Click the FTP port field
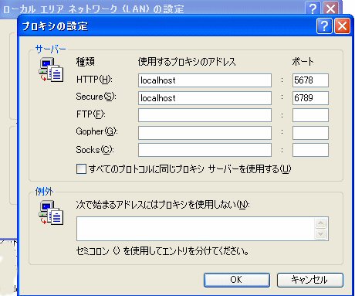This screenshot has height=296, width=355. tap(310, 115)
